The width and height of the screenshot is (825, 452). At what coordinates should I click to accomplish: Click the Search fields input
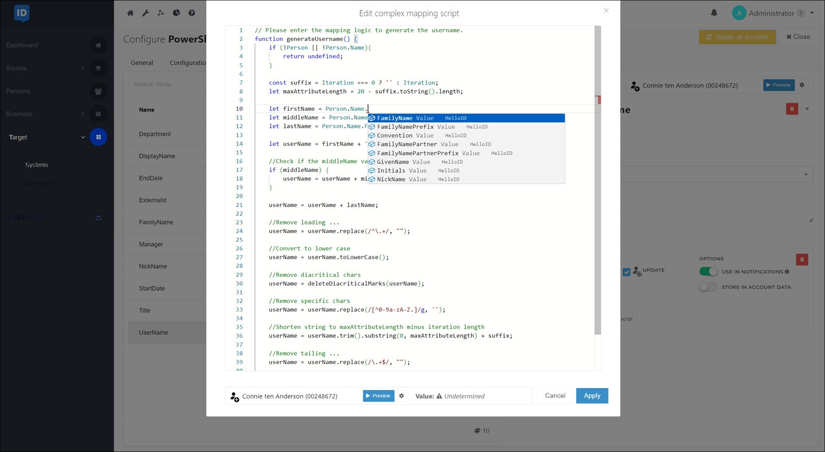click(168, 84)
